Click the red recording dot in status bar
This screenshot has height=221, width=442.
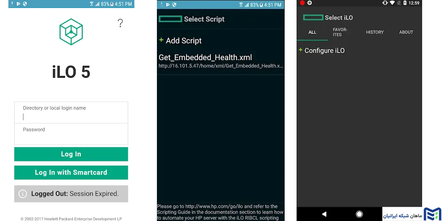point(302,3)
